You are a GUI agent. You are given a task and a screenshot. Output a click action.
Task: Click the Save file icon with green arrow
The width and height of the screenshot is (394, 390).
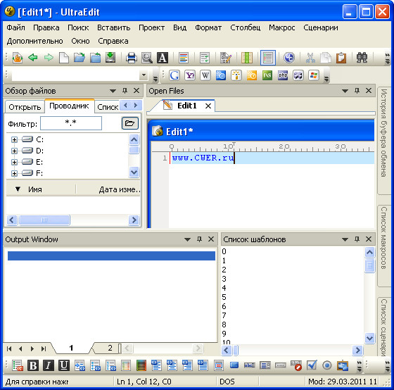coord(110,58)
